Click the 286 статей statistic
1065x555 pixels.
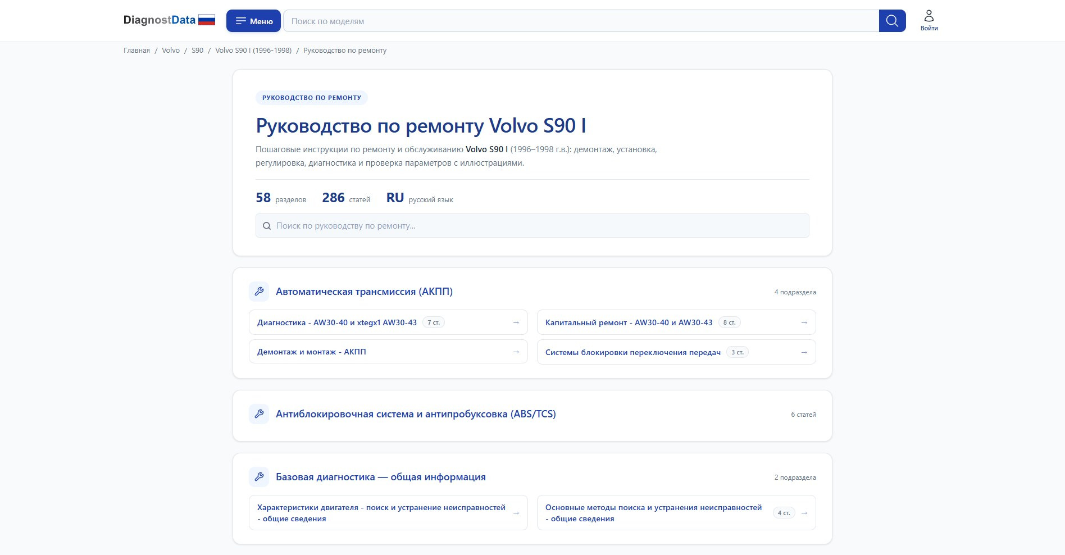pos(346,198)
